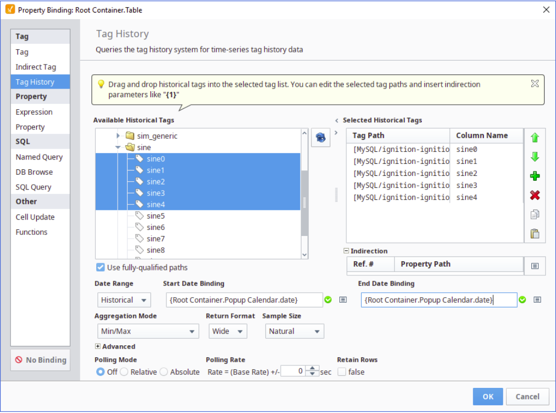Expand the Advanced section
Viewport: 556px width, 413px height.
coord(98,346)
